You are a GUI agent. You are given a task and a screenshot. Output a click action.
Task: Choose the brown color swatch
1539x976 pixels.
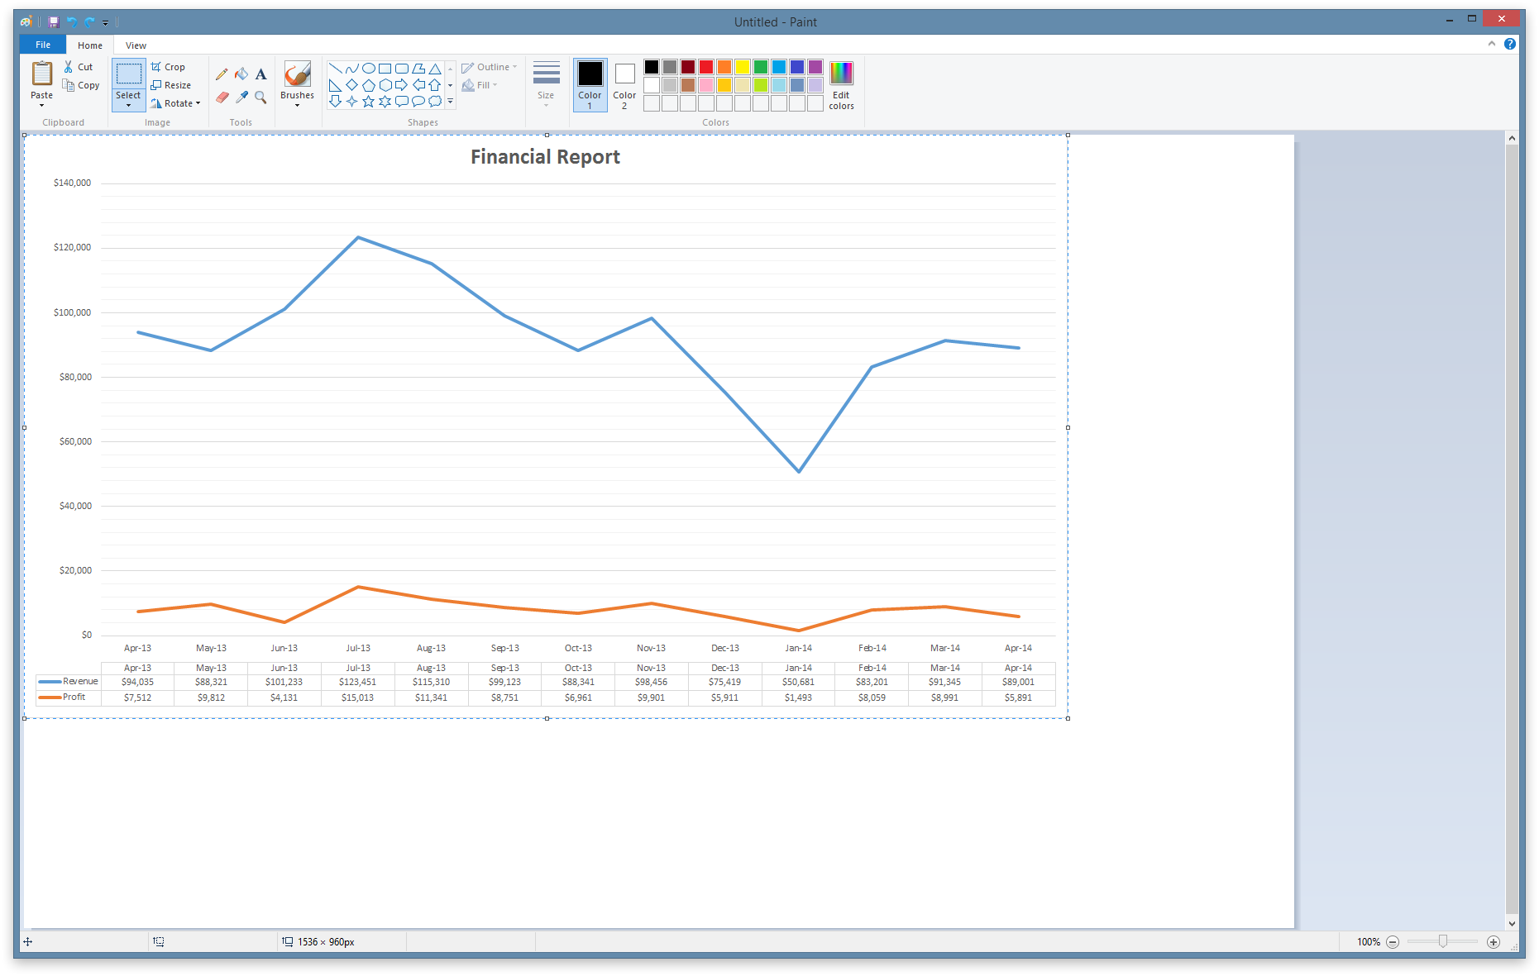[688, 85]
